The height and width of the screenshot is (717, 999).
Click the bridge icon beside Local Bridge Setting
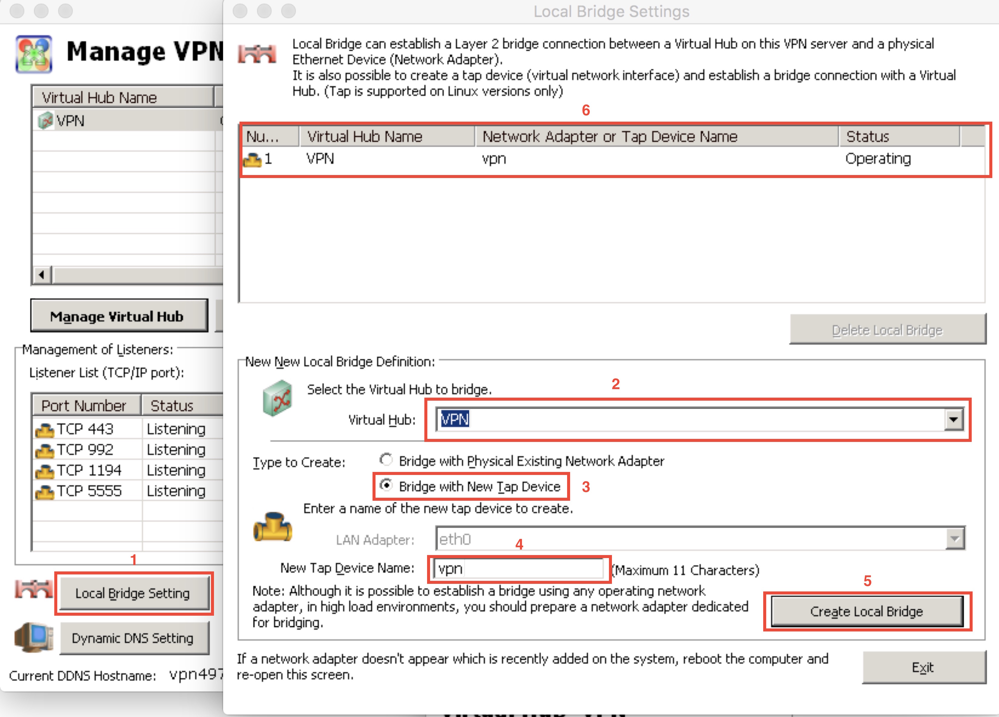[34, 590]
